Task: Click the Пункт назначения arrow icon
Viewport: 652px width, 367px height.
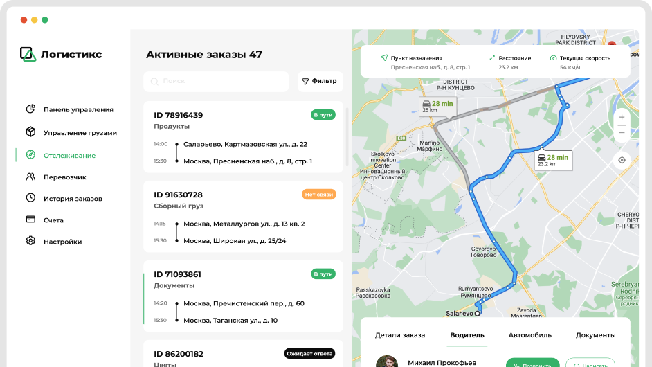Action: (x=384, y=58)
